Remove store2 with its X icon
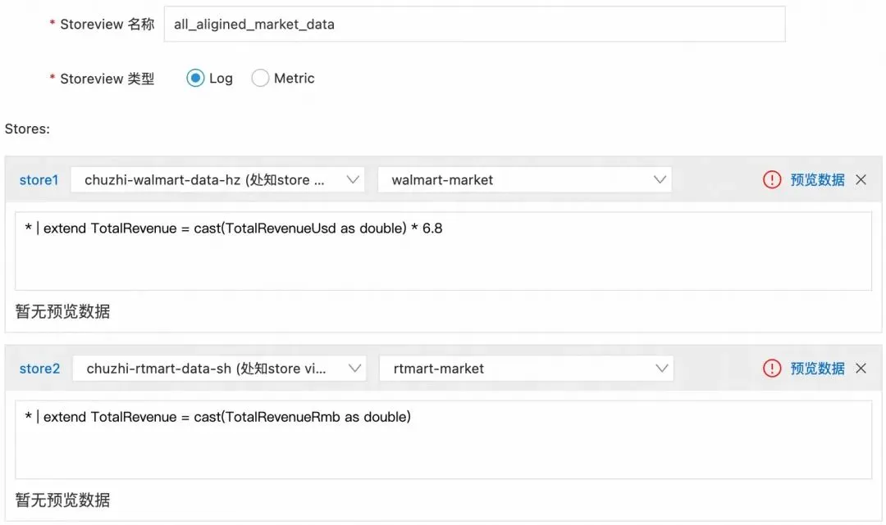Viewport: 886px width, 525px height. pos(861,369)
